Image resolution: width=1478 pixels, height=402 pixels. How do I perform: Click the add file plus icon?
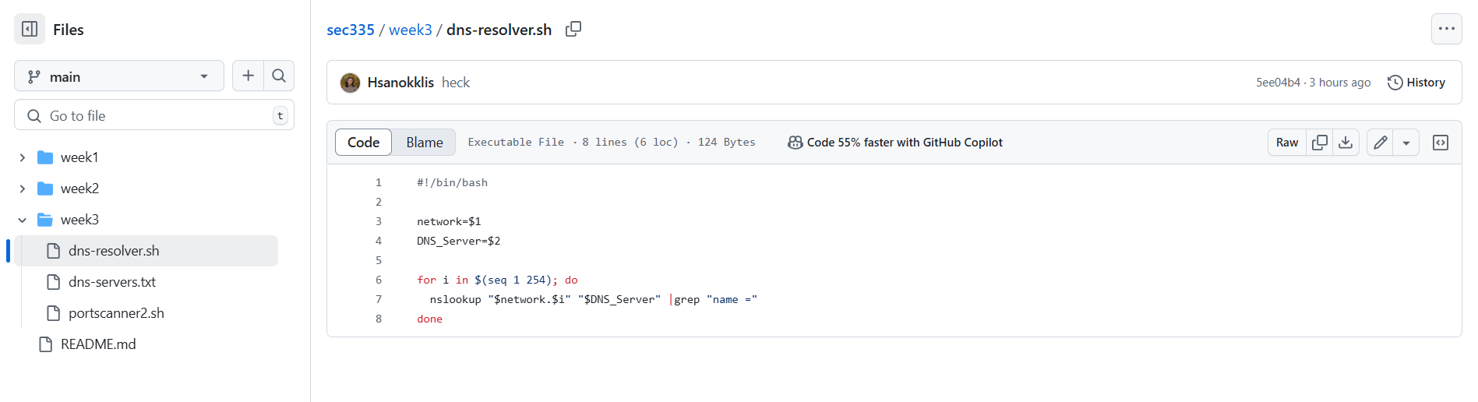(x=248, y=76)
